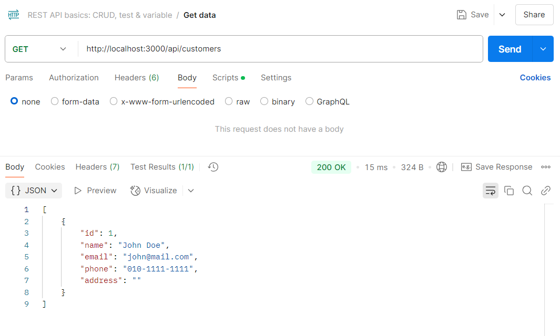
Task: Open REST API basics collection breadcrumb
Action: [100, 15]
